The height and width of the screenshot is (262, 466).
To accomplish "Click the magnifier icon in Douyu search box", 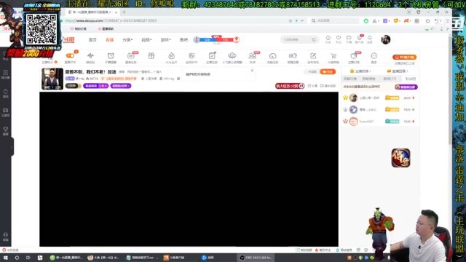I will click(x=314, y=39).
